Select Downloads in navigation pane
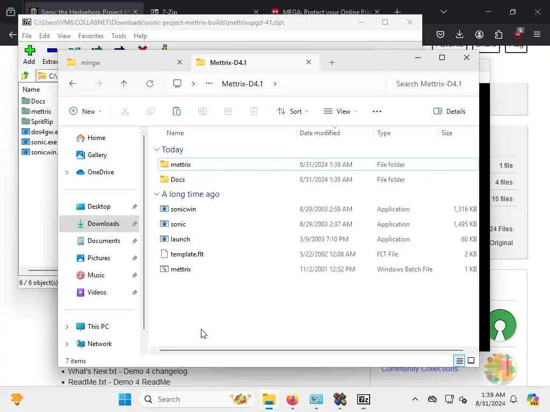The width and height of the screenshot is (550, 412). coord(99,224)
